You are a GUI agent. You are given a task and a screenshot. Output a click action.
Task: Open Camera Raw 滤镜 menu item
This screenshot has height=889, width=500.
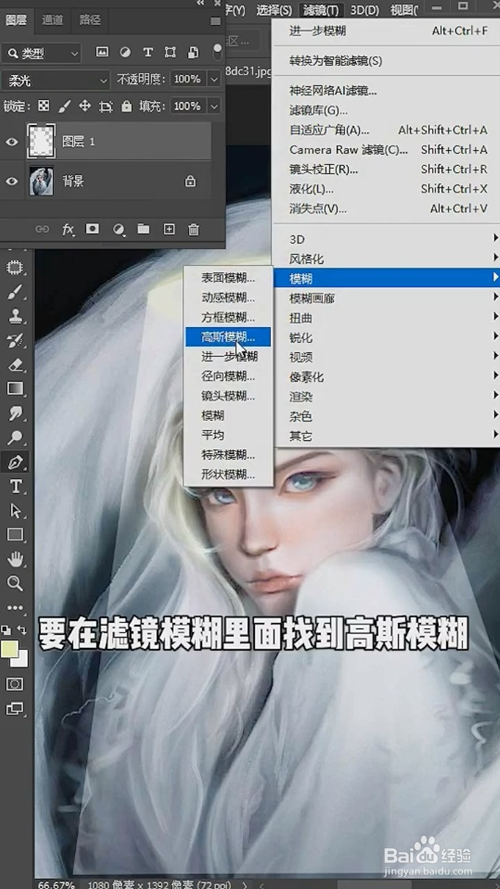coord(387,149)
